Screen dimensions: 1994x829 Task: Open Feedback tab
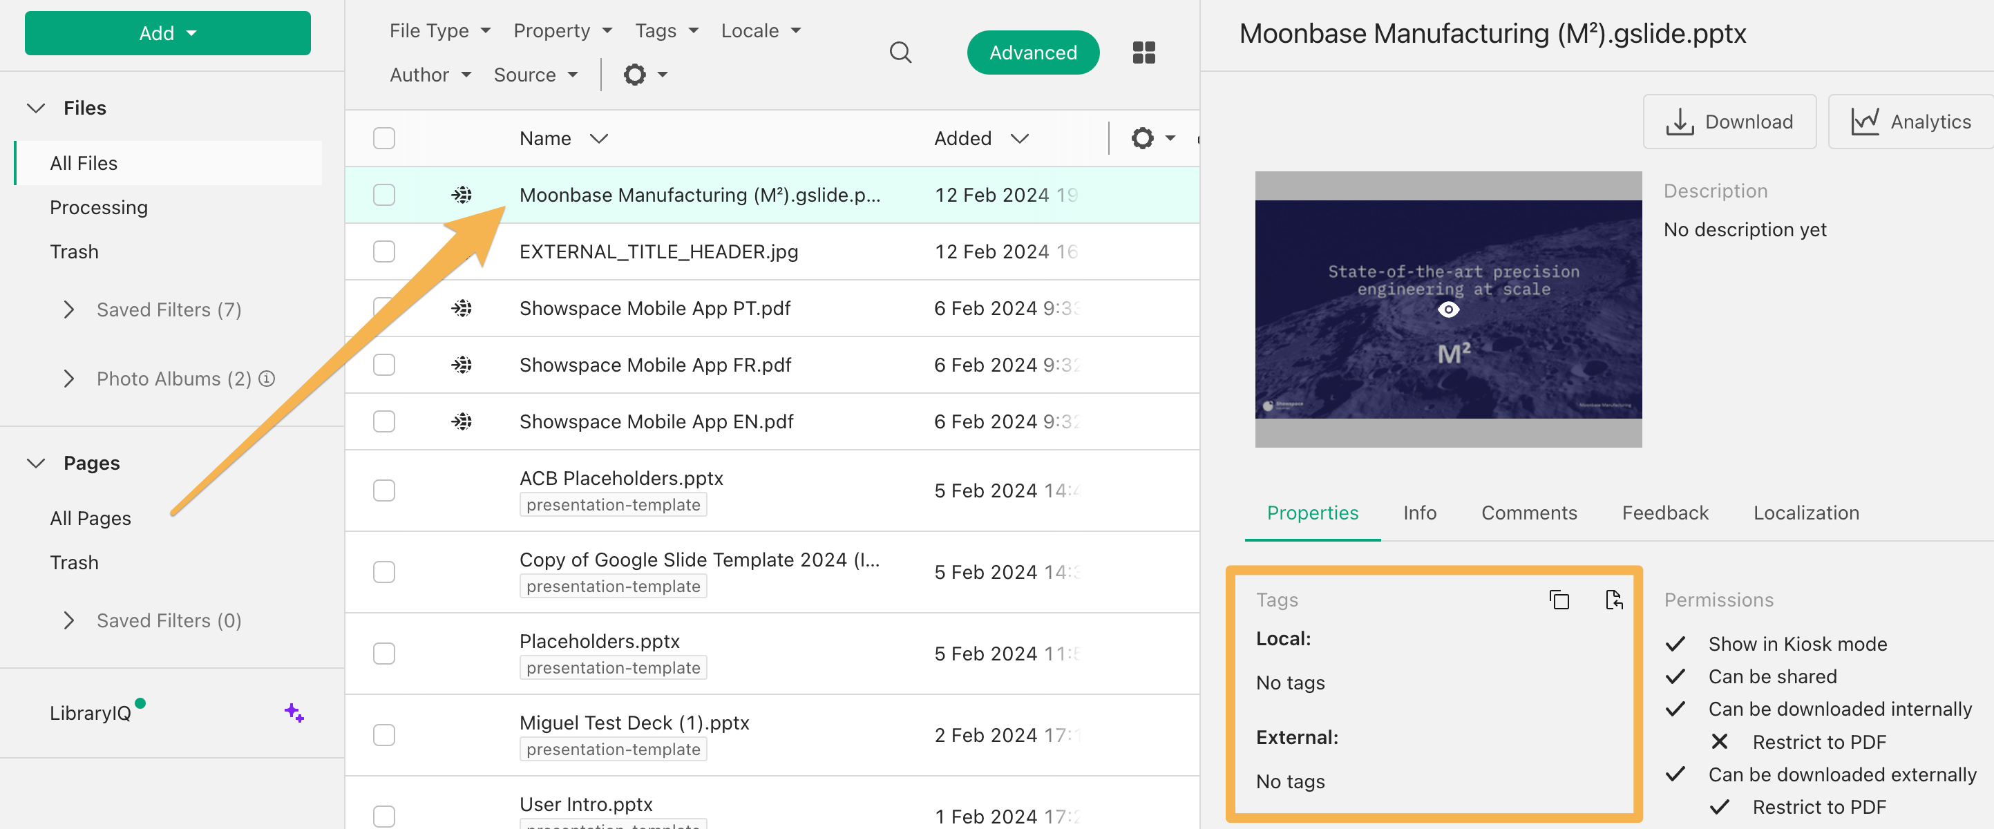point(1665,513)
